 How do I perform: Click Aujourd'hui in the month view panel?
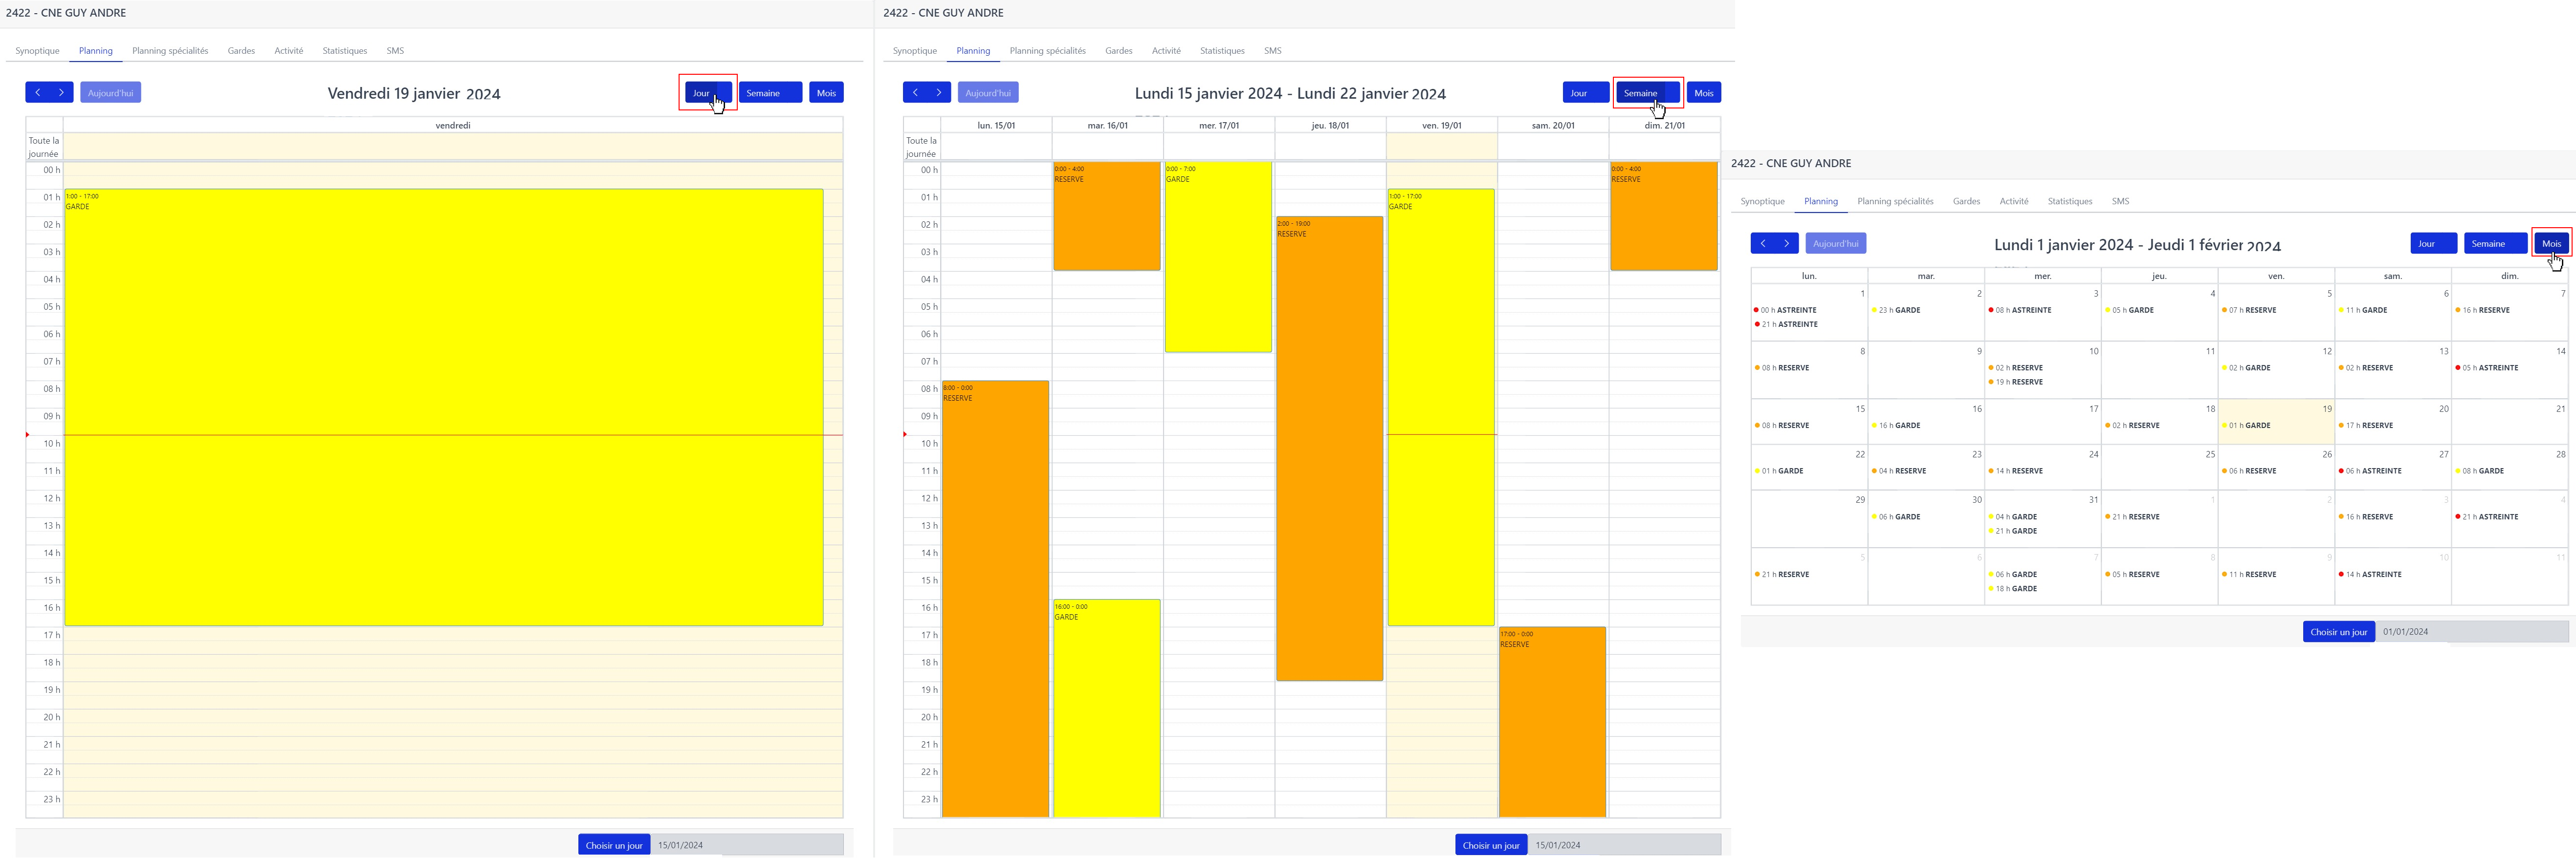[x=1835, y=244]
